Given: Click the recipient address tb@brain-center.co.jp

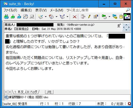Looking at the screenshot, I should [x=81, y=25].
